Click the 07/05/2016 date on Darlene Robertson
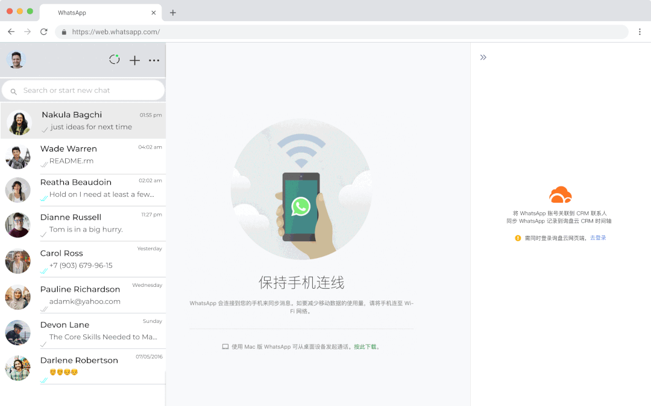This screenshot has width=651, height=406. (149, 357)
